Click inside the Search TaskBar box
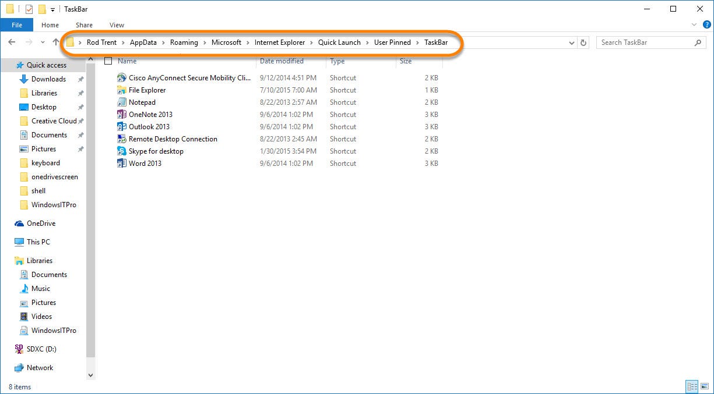This screenshot has width=714, height=394. (x=641, y=42)
